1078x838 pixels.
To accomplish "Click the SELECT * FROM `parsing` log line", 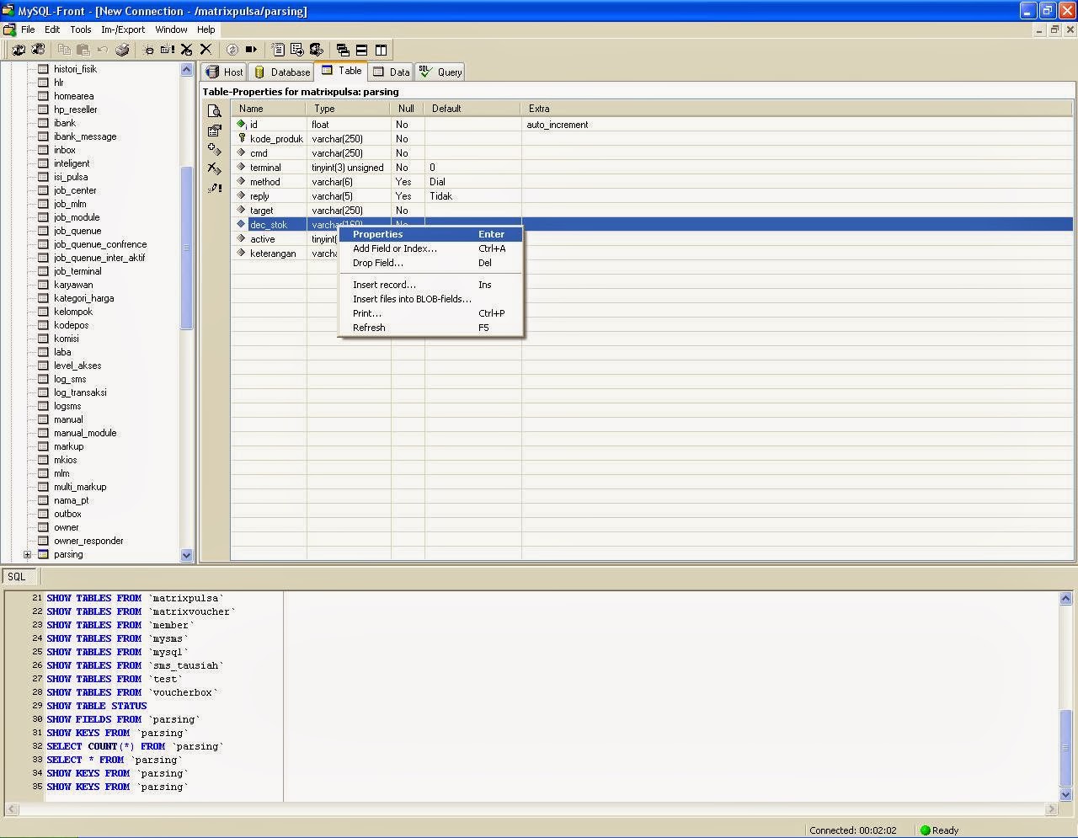I will (x=115, y=760).
